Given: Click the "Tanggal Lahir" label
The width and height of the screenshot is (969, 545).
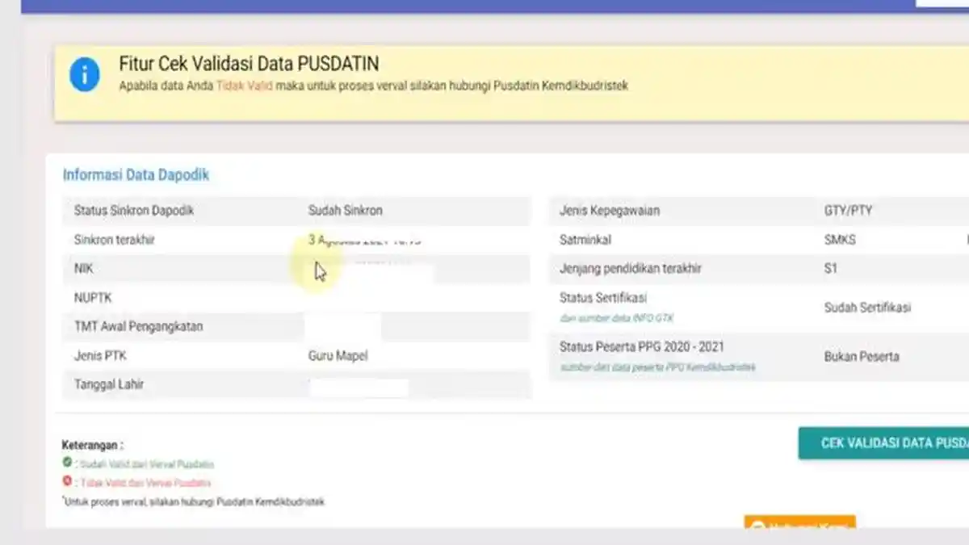Looking at the screenshot, I should click(x=109, y=385).
